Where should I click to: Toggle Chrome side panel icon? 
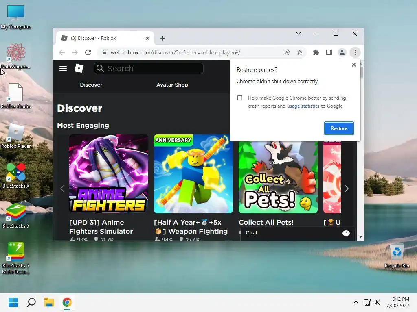coord(329,52)
